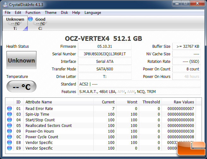The height and width of the screenshot is (159, 207).
Task: Click the status orb for Power Cycle Count
Action: coord(9,137)
